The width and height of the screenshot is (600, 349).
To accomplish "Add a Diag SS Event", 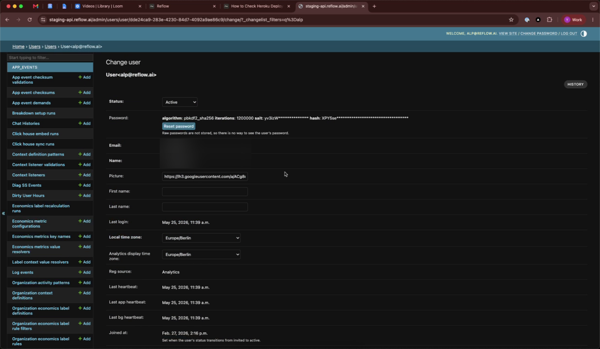I will click(x=84, y=185).
